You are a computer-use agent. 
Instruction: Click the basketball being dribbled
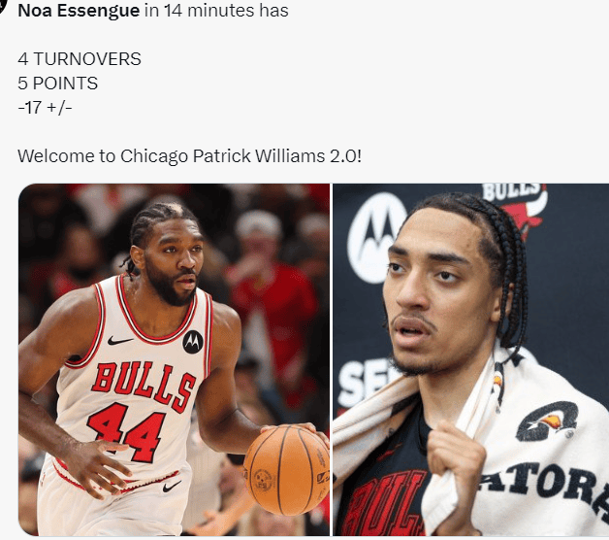tap(286, 469)
